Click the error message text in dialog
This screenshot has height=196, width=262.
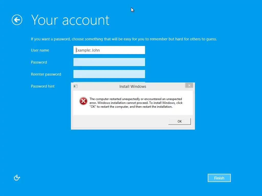[136, 103]
